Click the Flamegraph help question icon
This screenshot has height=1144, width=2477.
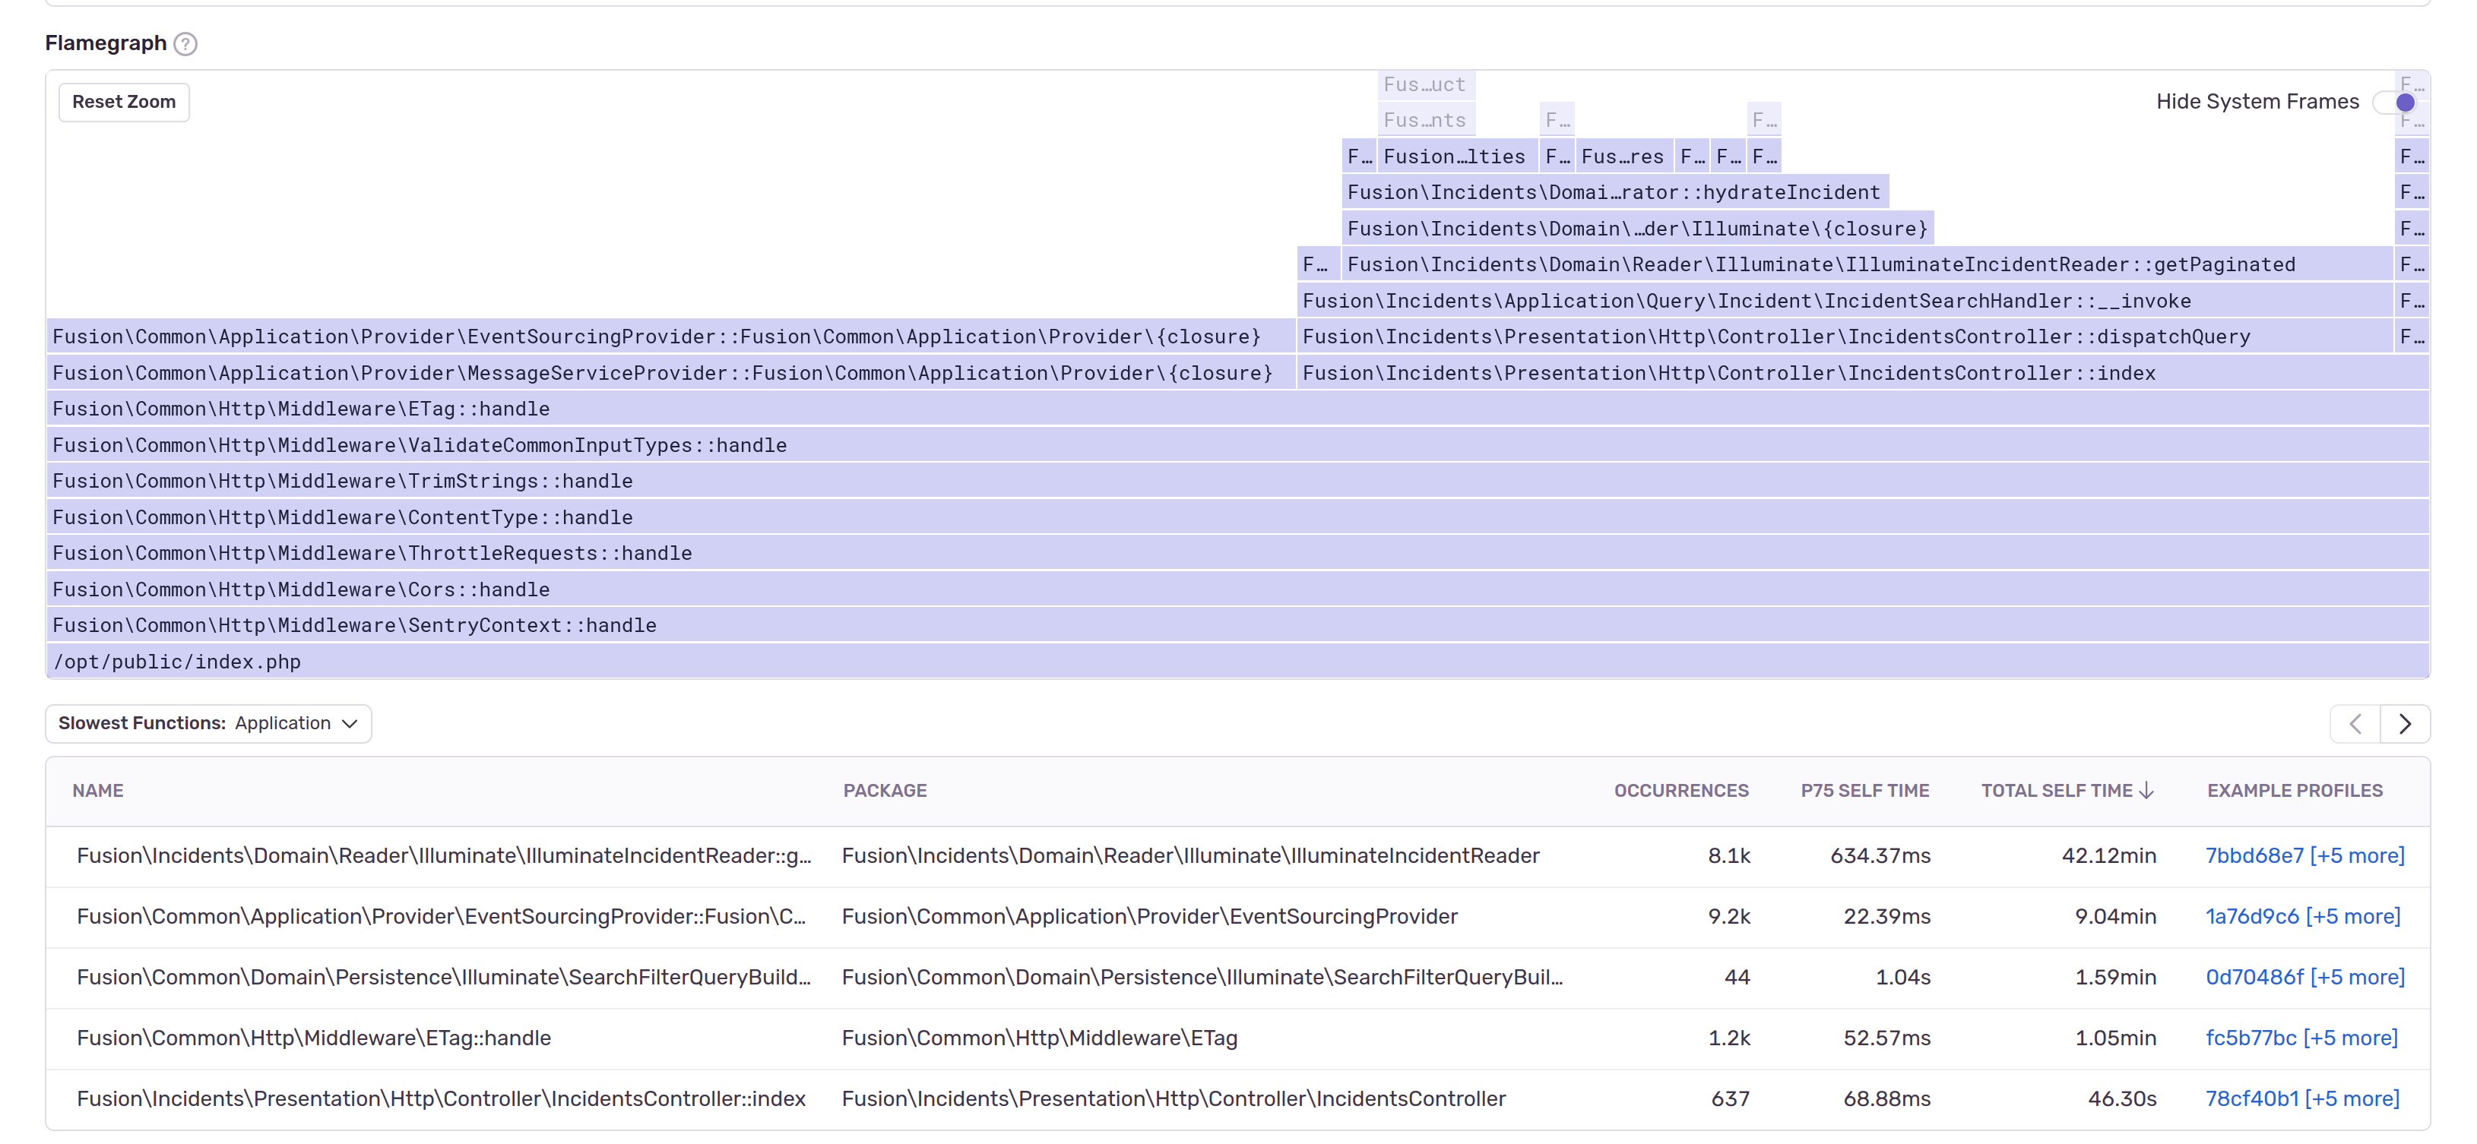coord(185,44)
